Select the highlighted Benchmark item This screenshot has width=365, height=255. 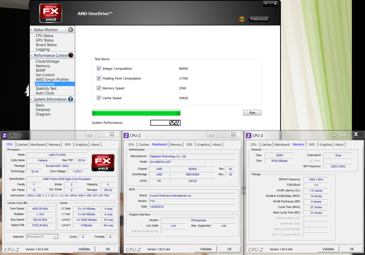(x=55, y=84)
